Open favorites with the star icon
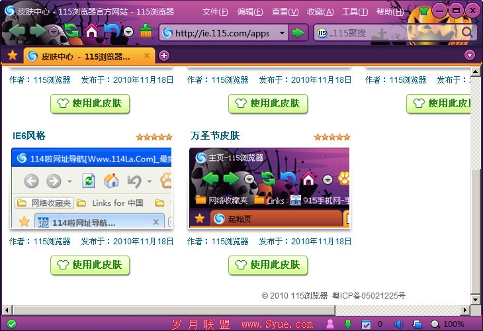 (x=13, y=56)
